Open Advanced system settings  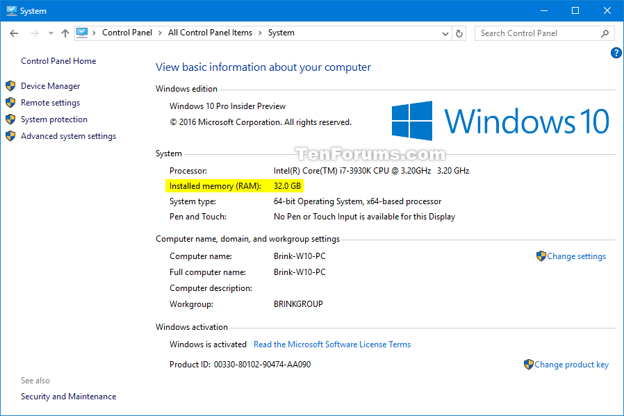69,136
